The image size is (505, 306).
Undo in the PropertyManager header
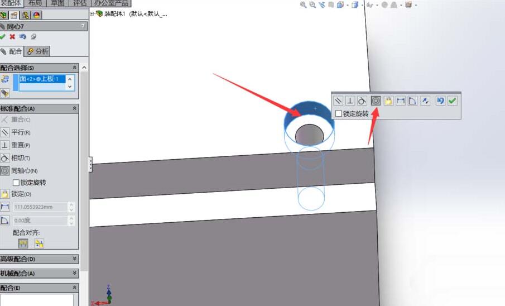tap(22, 36)
